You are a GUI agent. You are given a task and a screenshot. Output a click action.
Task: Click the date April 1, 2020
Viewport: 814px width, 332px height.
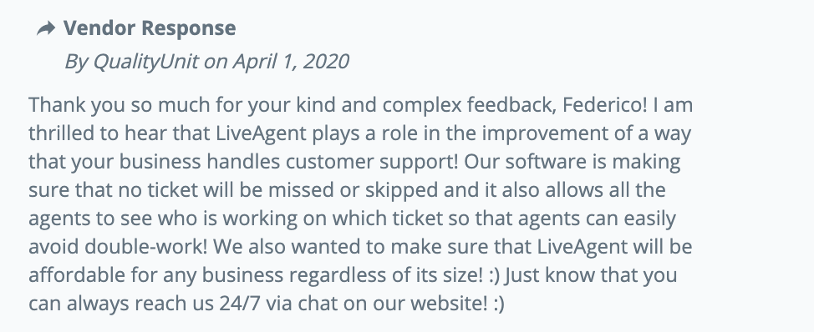coord(291,62)
